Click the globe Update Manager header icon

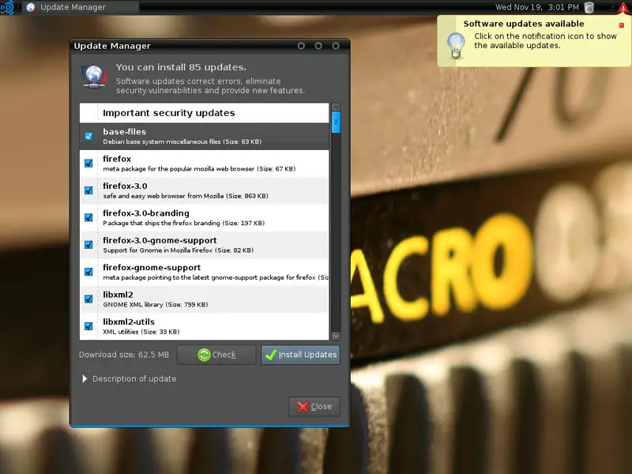93,77
